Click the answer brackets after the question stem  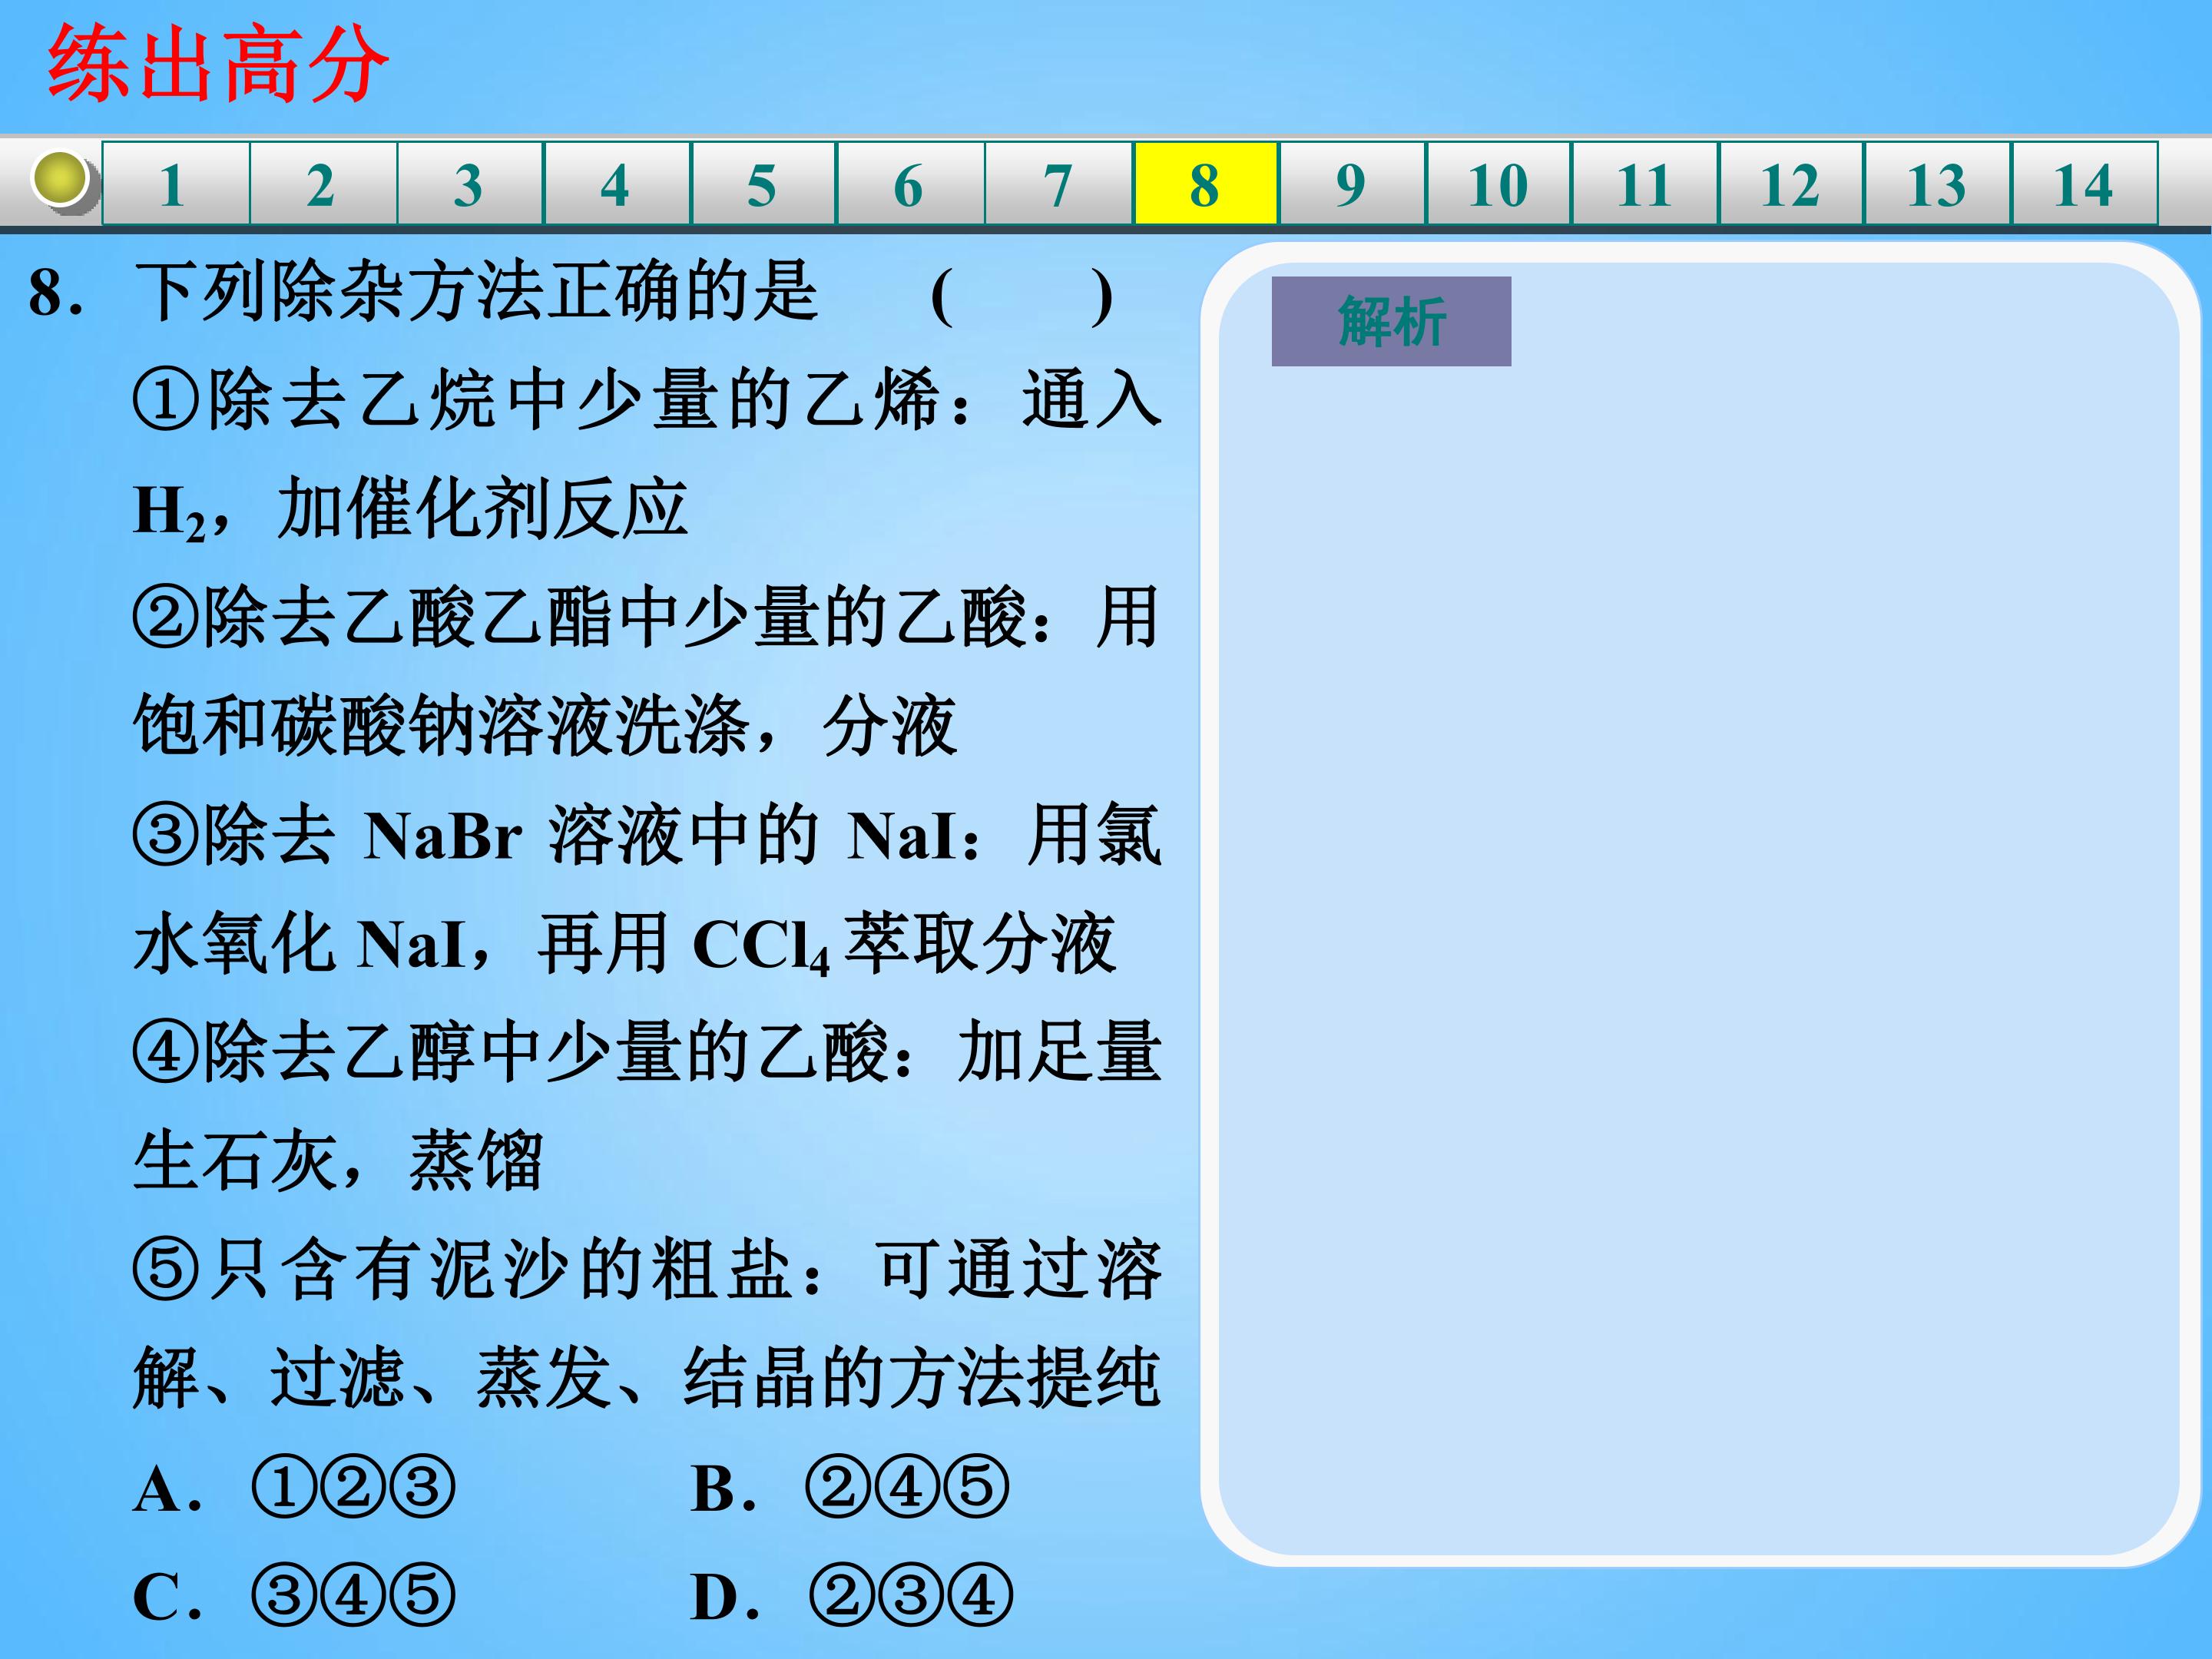[x=1021, y=296]
